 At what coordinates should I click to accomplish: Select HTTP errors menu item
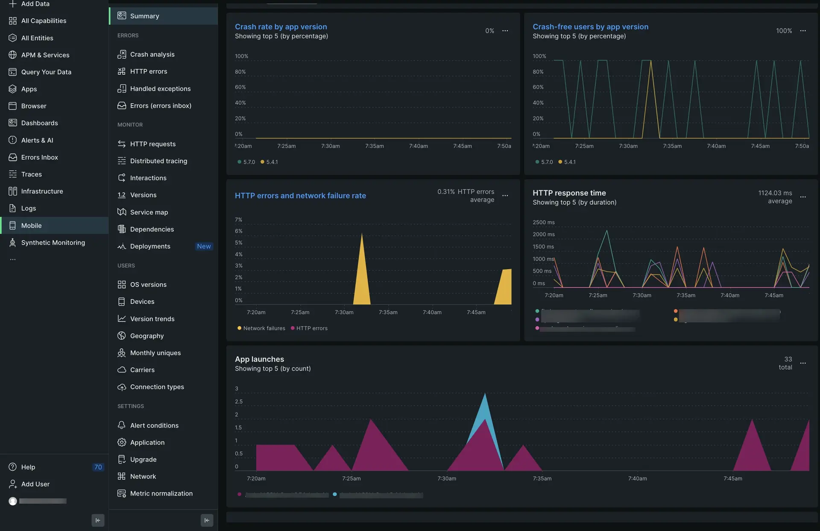pyautogui.click(x=148, y=71)
